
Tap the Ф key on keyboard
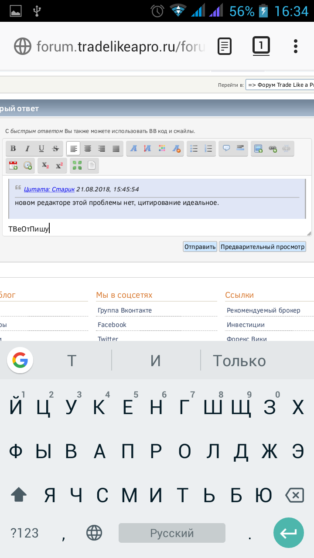tap(16, 451)
